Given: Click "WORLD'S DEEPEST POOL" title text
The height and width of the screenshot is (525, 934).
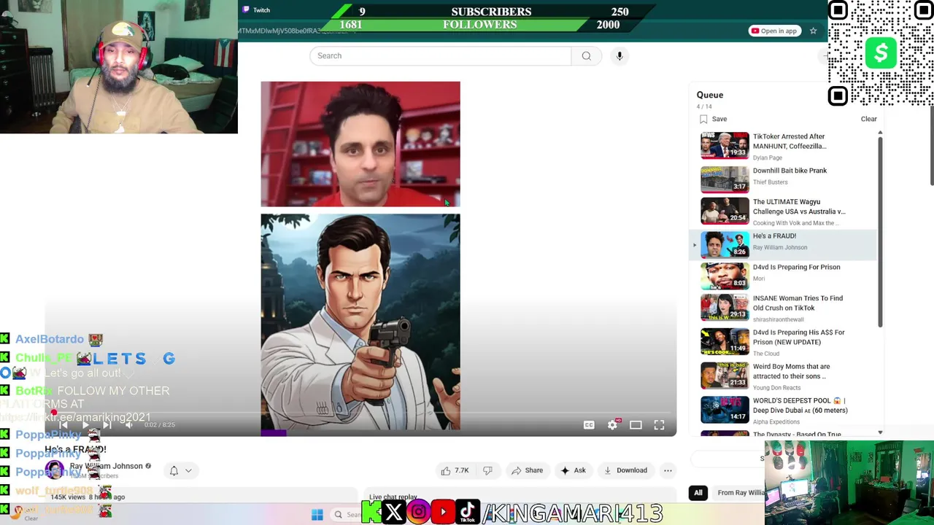Looking at the screenshot, I should 800,405.
